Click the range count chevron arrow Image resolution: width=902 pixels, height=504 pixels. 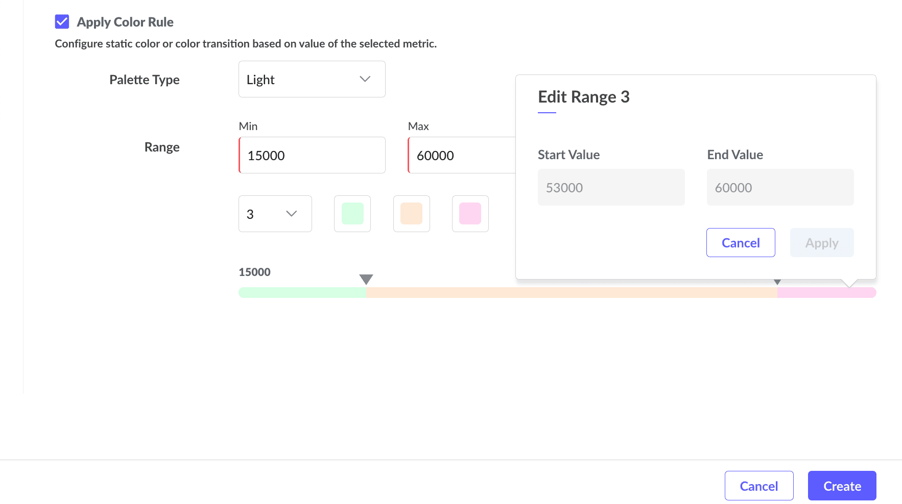[x=292, y=214]
